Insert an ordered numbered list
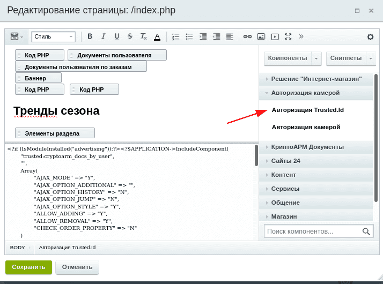The height and width of the screenshot is (284, 383). click(x=175, y=36)
